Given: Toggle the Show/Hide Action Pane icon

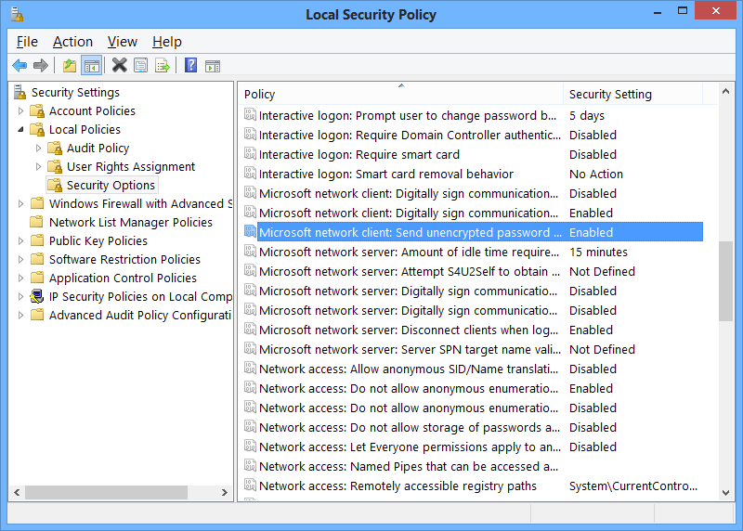Looking at the screenshot, I should pos(213,65).
